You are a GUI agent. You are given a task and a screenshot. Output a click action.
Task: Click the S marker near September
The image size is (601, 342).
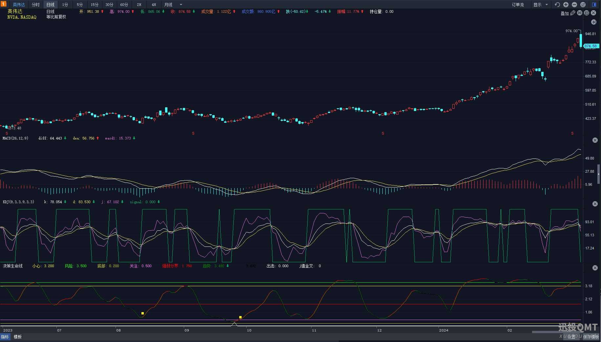[193, 133]
